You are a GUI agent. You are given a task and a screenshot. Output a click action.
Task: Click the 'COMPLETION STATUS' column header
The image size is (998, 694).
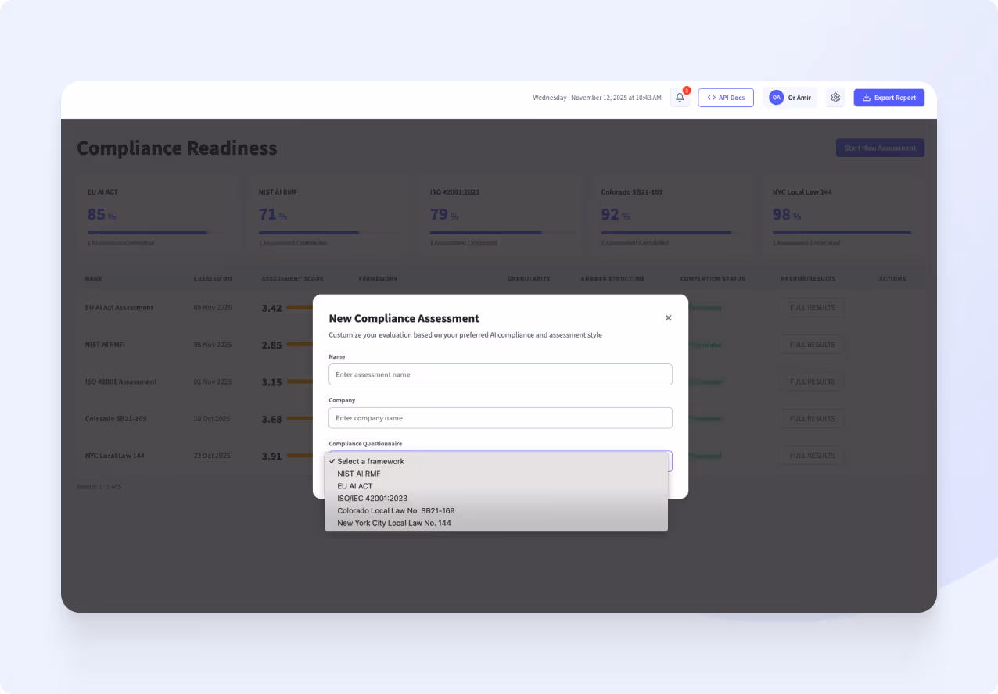pos(713,279)
